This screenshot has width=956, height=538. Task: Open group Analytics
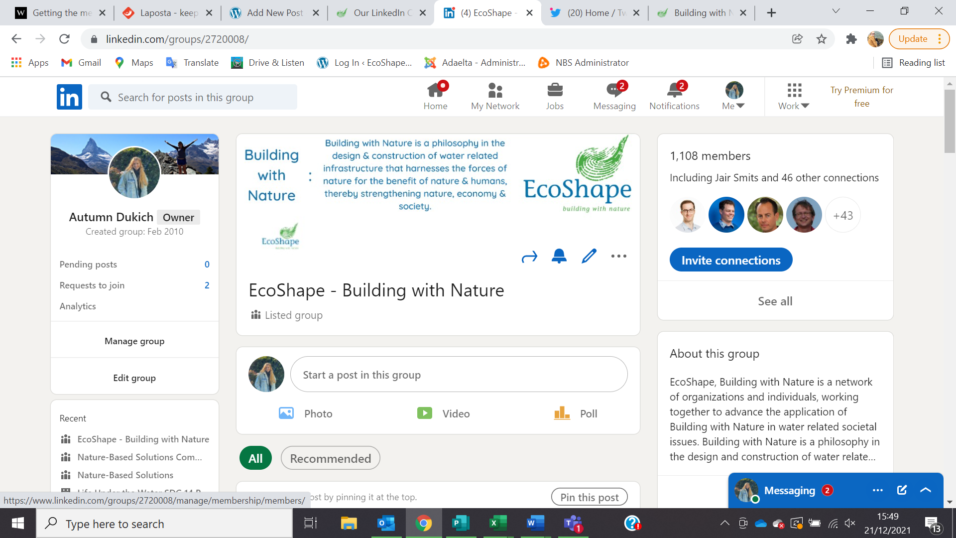point(78,306)
